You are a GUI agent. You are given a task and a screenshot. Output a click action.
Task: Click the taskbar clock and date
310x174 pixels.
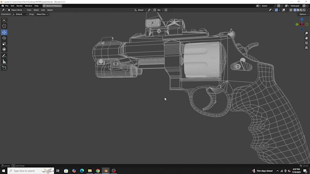[x=296, y=171]
